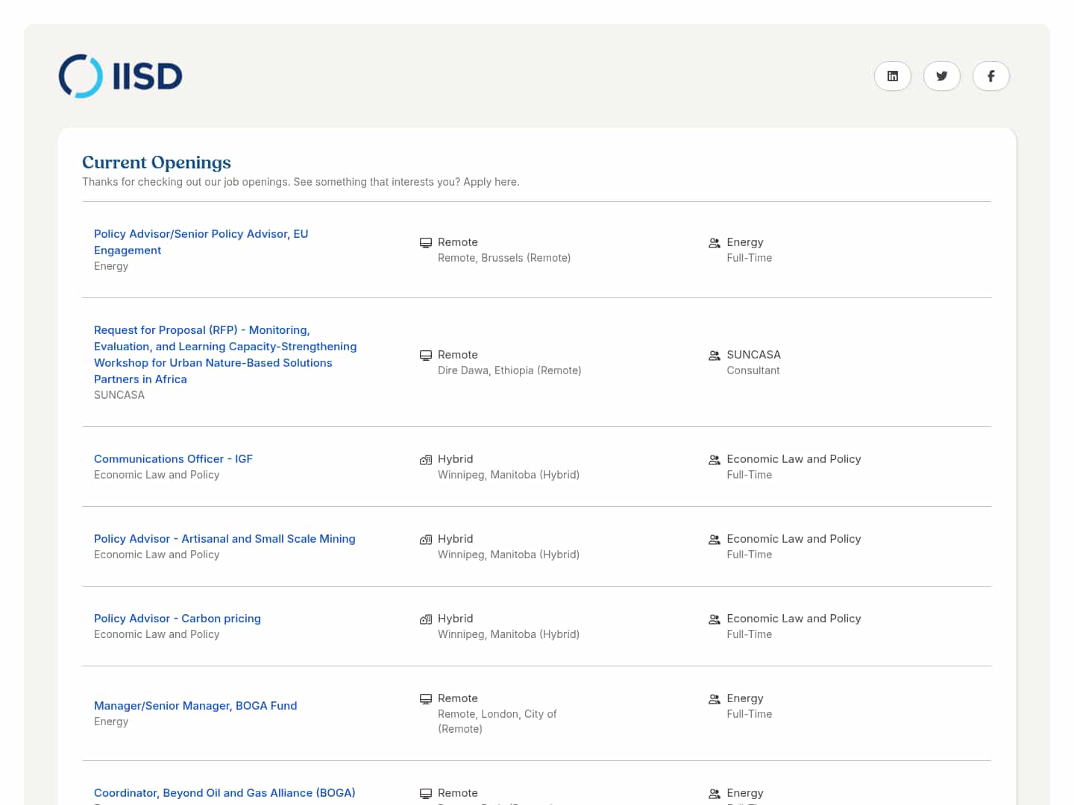Click the Current Openings heading
This screenshot has height=805, width=1074.
click(157, 162)
